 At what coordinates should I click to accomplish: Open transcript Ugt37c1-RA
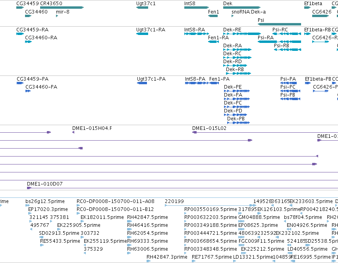point(142,34)
